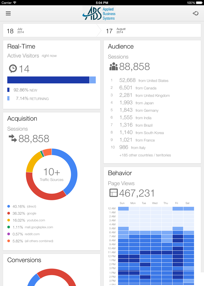Open the Conversions card title
The width and height of the screenshot is (204, 286).
(24, 260)
